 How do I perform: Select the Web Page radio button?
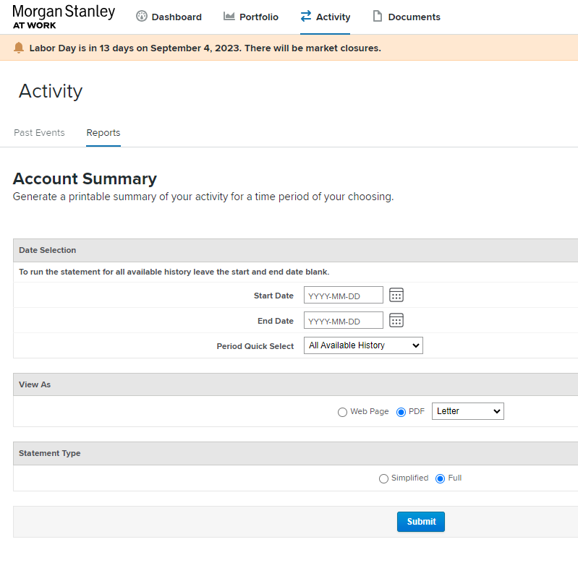[342, 412]
